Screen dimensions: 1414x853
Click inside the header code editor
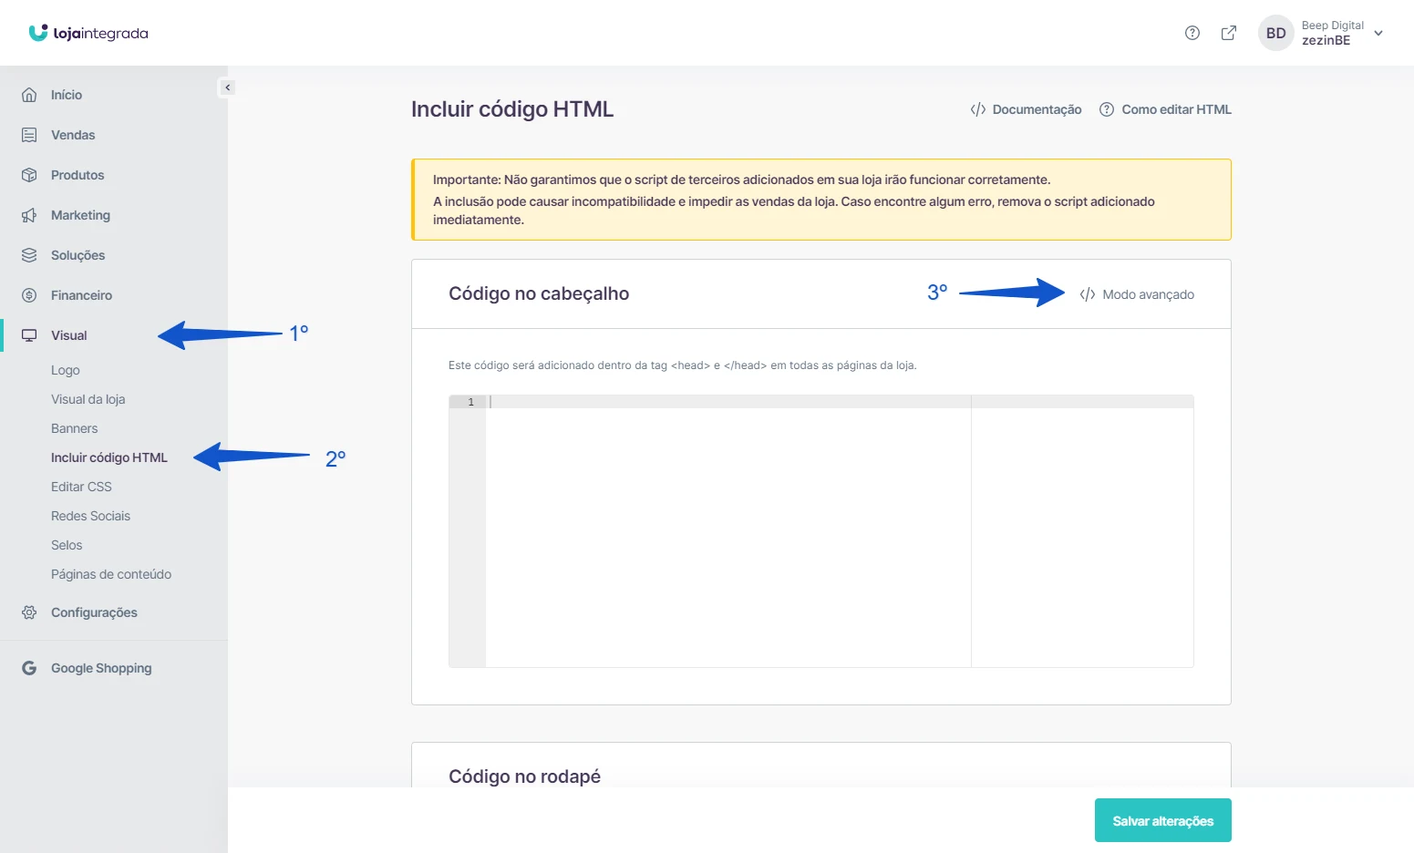821,531
